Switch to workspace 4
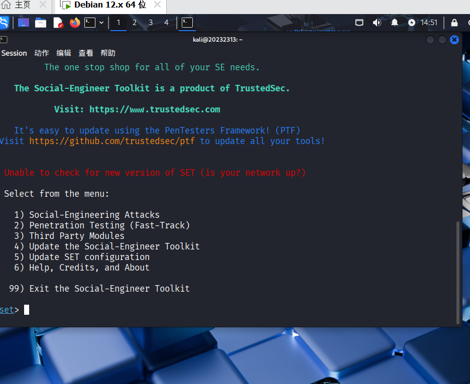 166,23
